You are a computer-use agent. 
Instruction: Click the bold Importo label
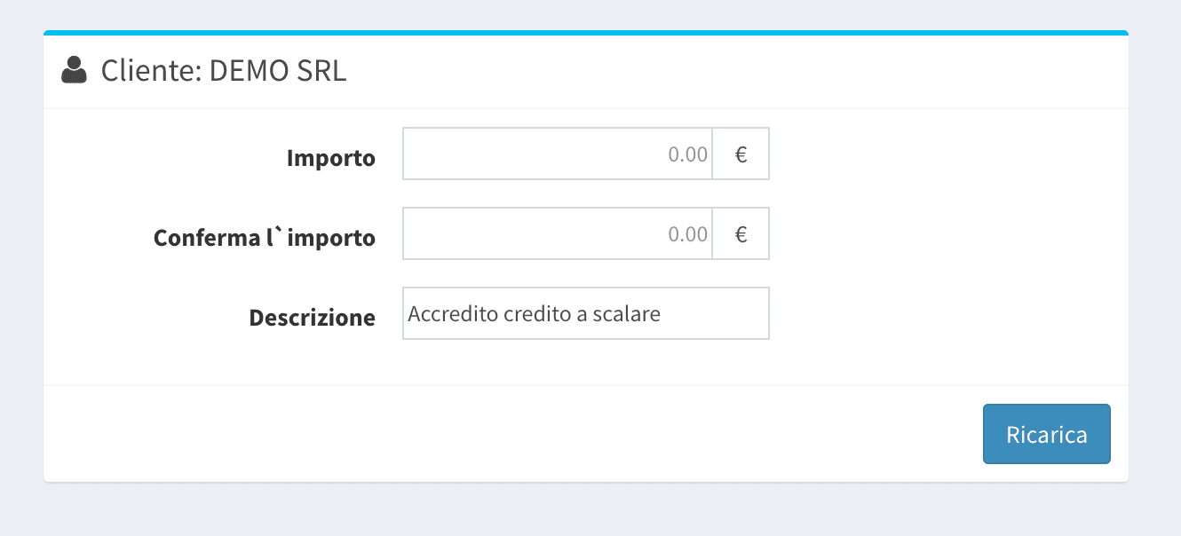(x=330, y=159)
